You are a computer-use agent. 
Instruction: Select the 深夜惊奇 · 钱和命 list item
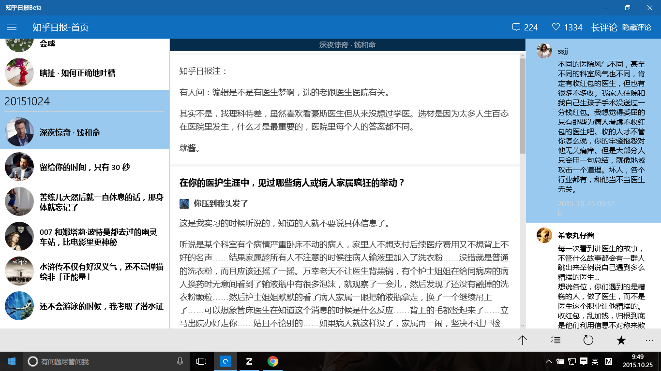(x=85, y=132)
